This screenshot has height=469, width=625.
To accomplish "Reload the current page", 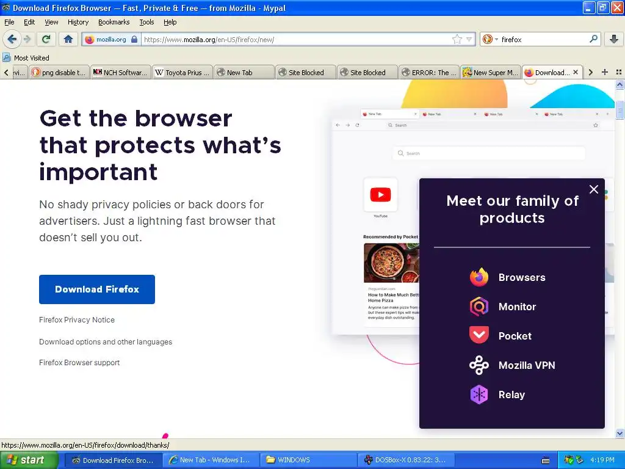I will pos(46,39).
